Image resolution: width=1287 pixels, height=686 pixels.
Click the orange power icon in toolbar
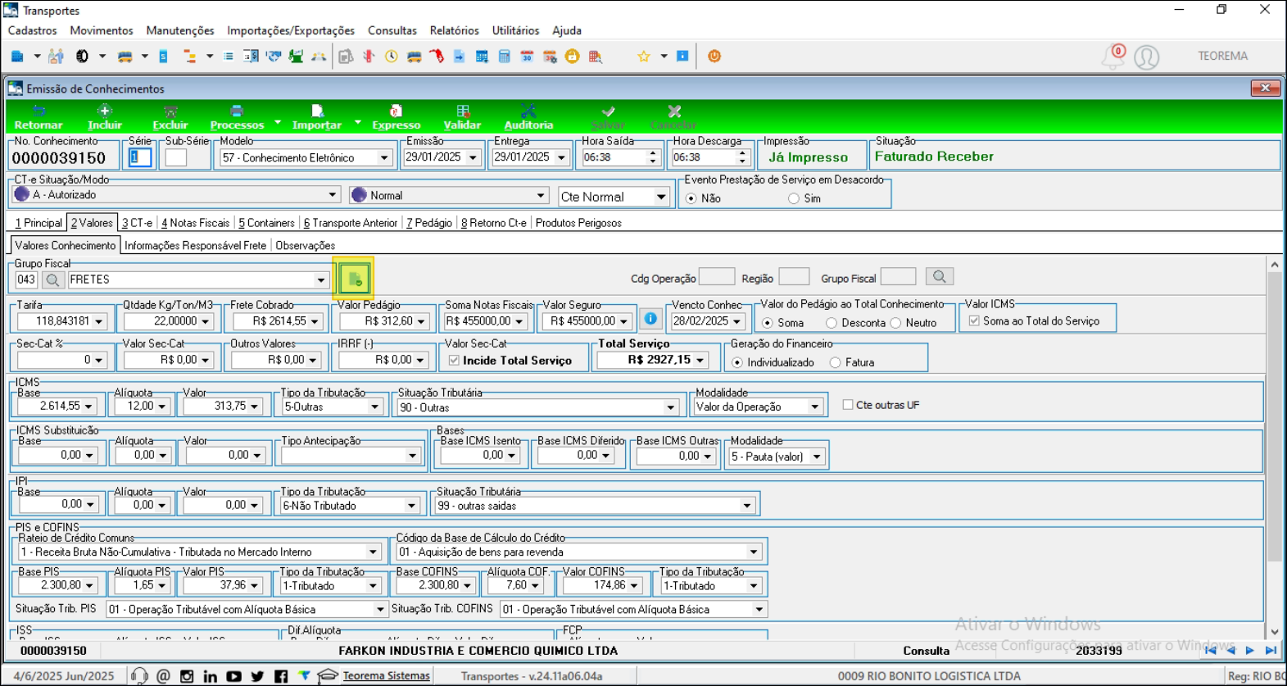pyautogui.click(x=714, y=57)
